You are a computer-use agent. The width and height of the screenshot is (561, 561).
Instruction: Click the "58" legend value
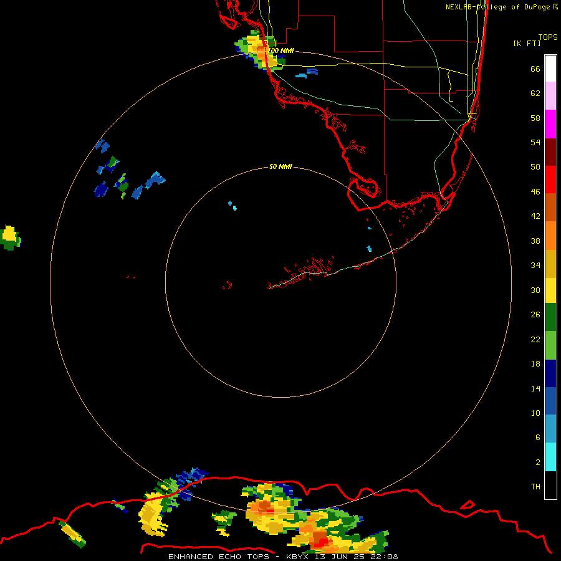tap(535, 118)
